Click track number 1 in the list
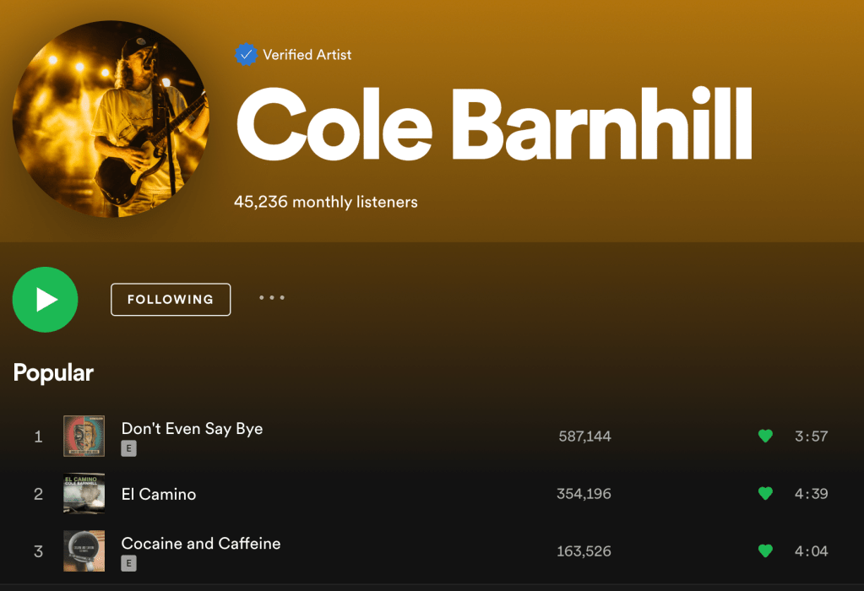 [x=38, y=436]
